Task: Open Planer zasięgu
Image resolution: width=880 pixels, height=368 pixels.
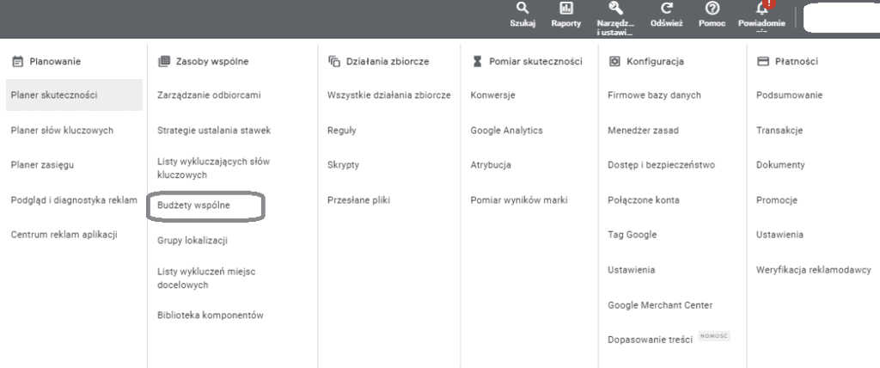Action: [42, 165]
